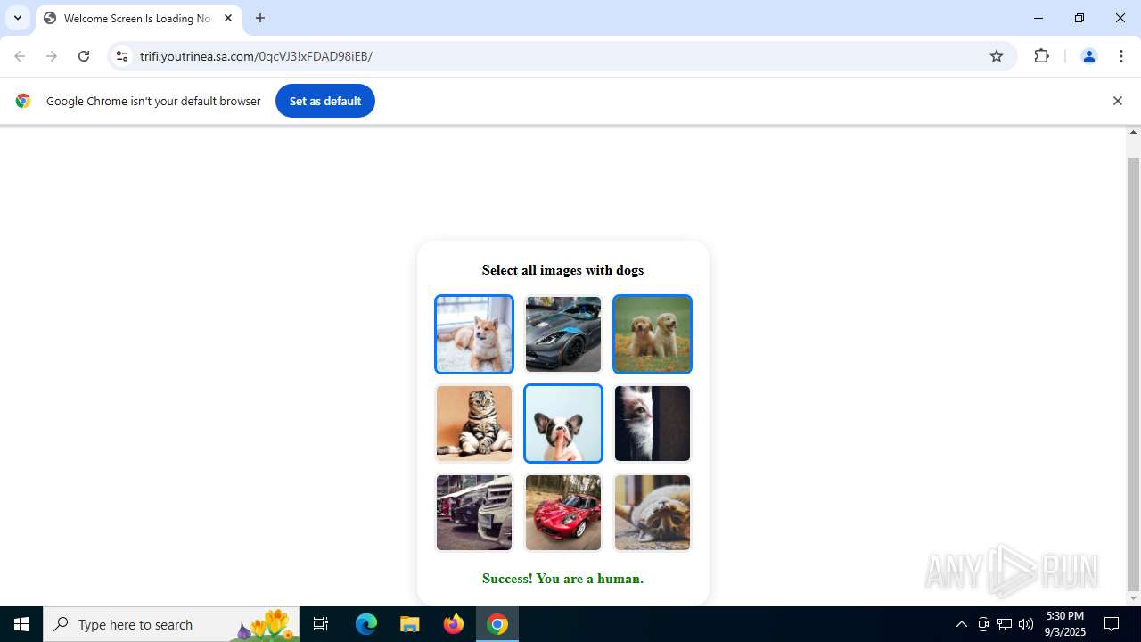Select the kitten peeking image
The image size is (1141, 642).
[x=653, y=424]
